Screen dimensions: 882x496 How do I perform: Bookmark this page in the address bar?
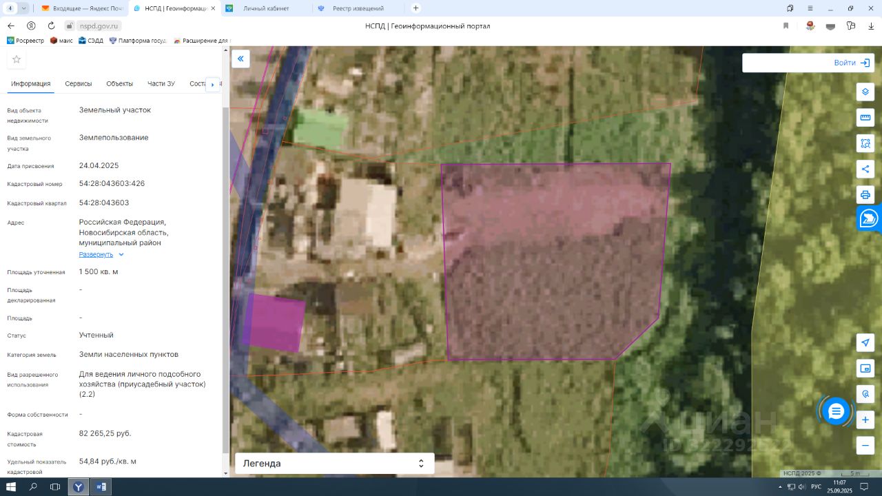[786, 25]
